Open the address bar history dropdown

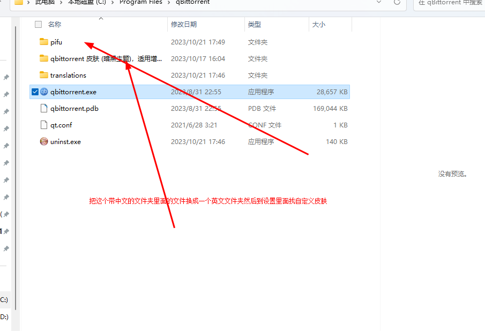point(379,2)
